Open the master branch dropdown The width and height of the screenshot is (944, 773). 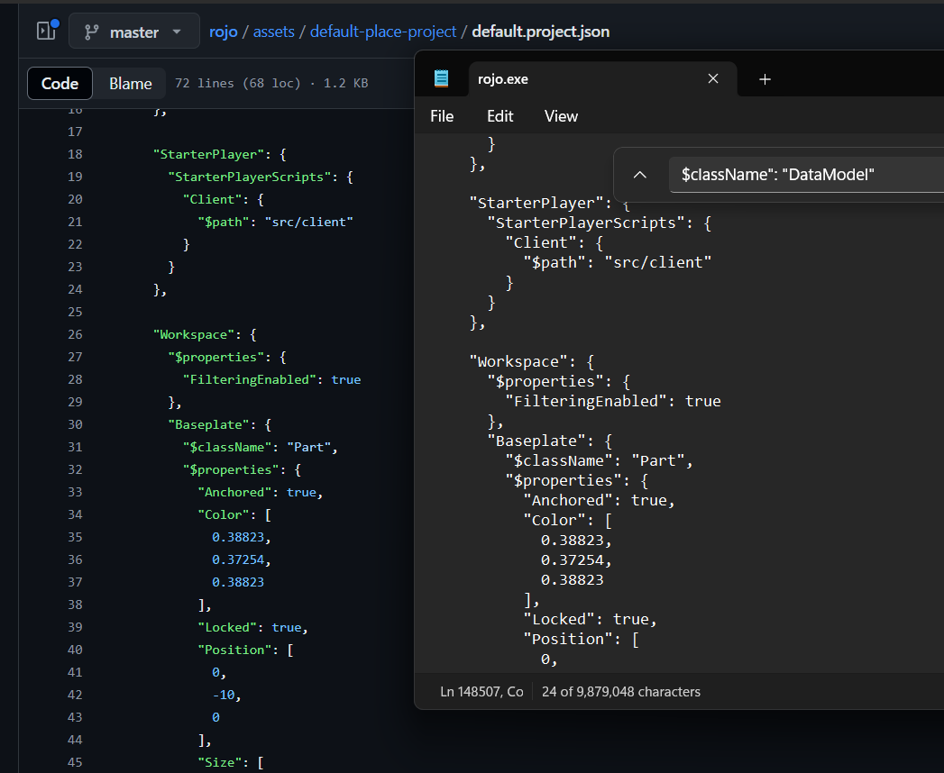133,30
